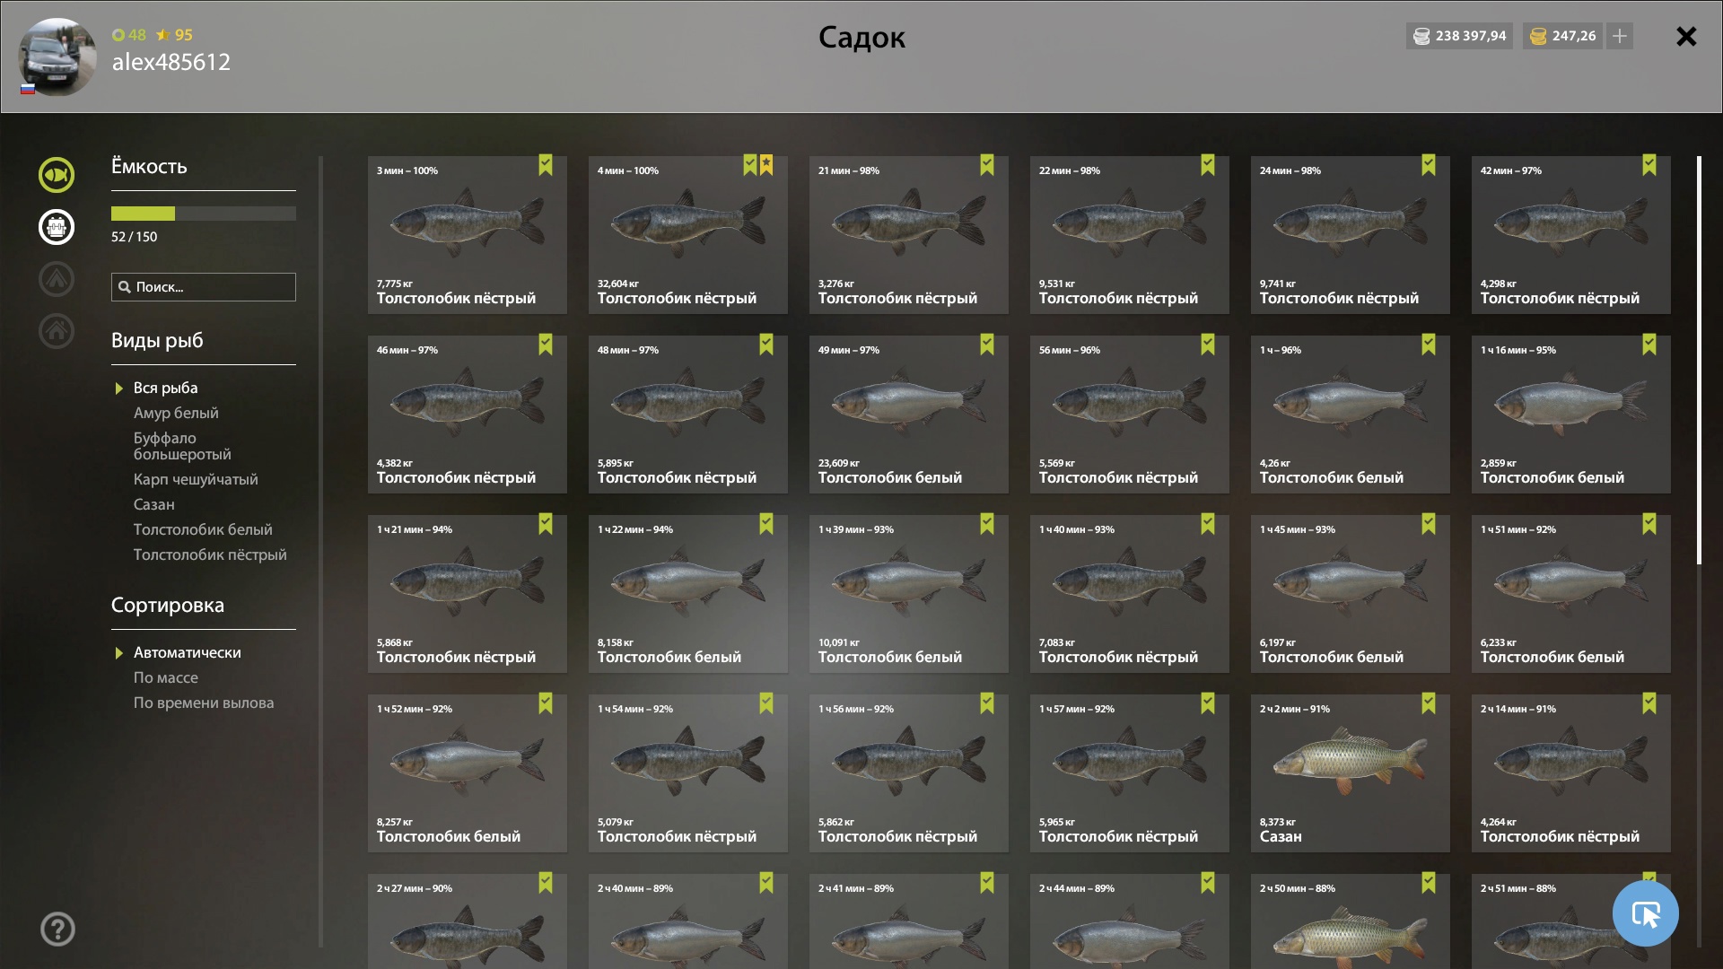Click the blue cursor selection button
This screenshot has width=1723, height=969.
point(1645,913)
